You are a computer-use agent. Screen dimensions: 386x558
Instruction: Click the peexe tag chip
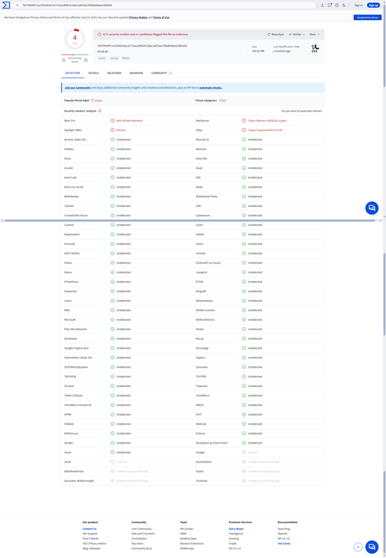coord(102,58)
